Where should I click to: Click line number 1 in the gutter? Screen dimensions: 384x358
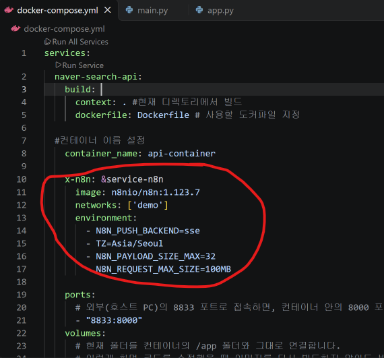coord(24,53)
